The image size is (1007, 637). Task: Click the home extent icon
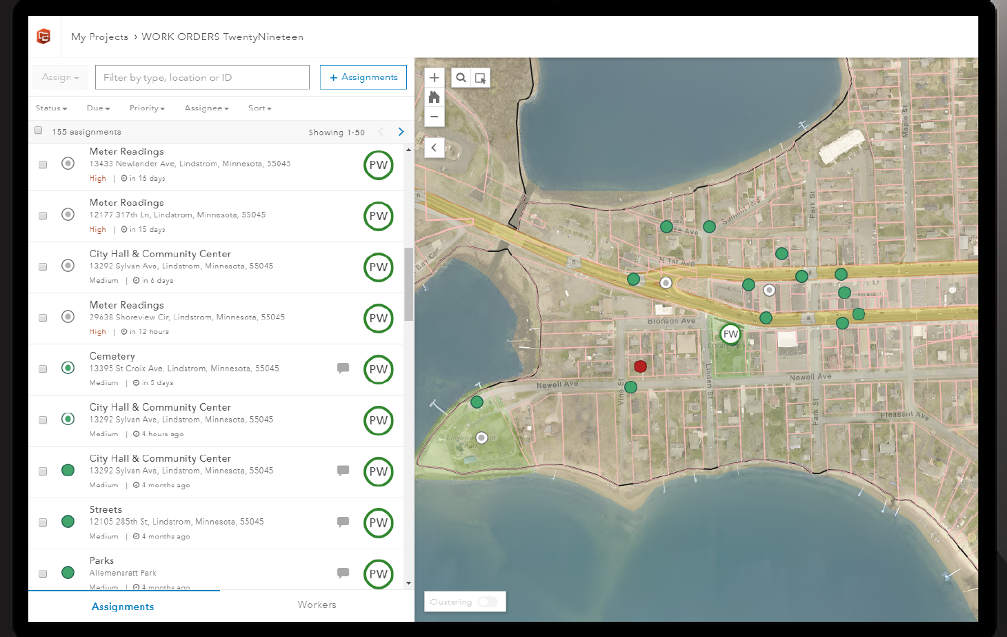tap(434, 97)
